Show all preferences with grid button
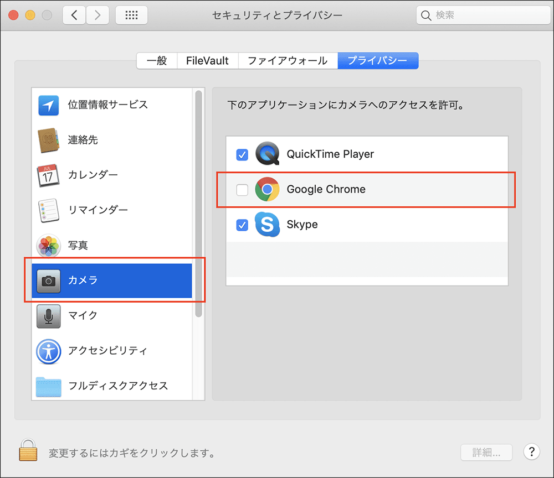 [x=131, y=15]
